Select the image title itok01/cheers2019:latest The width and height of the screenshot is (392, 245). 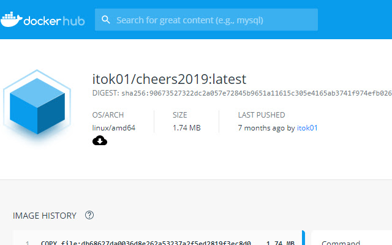click(169, 79)
